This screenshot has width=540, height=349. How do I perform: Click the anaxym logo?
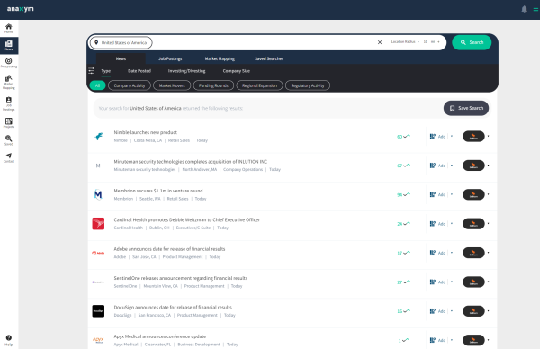point(21,9)
